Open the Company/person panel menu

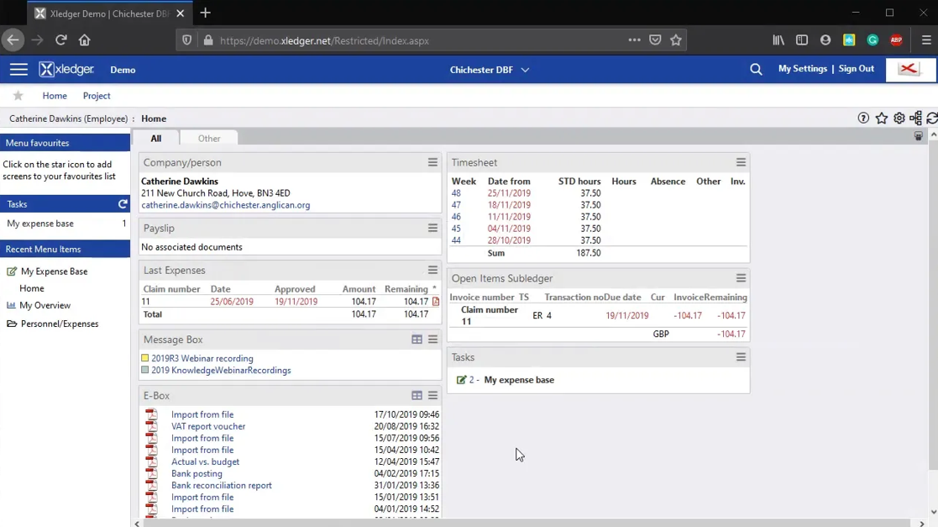coord(432,162)
